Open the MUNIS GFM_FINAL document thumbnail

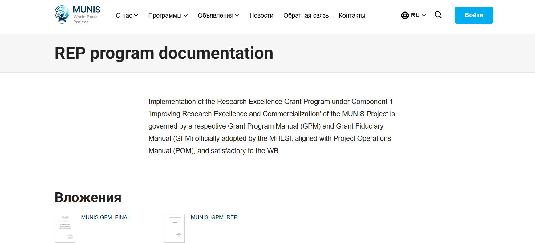click(x=65, y=228)
